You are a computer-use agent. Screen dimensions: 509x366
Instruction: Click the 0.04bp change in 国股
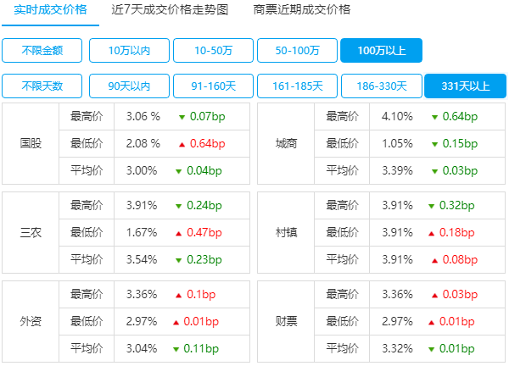click(204, 170)
